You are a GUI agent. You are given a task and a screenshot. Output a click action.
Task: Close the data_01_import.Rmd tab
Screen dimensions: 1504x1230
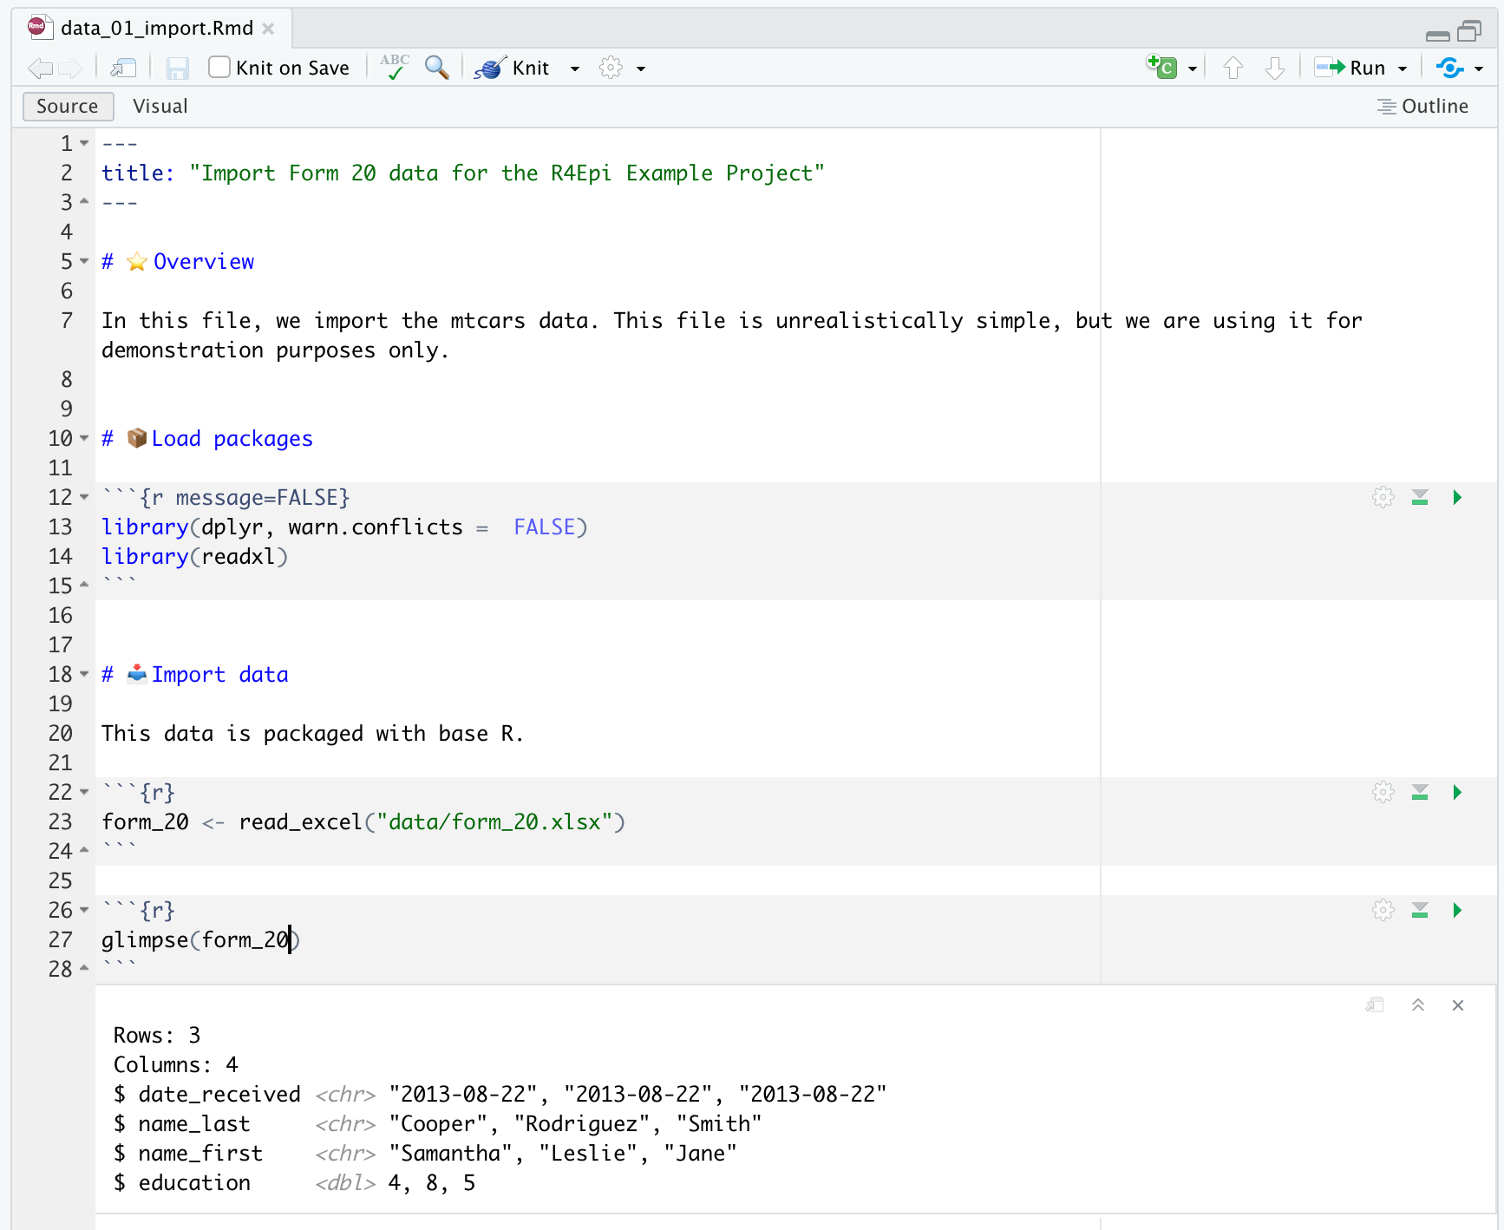[x=268, y=29]
